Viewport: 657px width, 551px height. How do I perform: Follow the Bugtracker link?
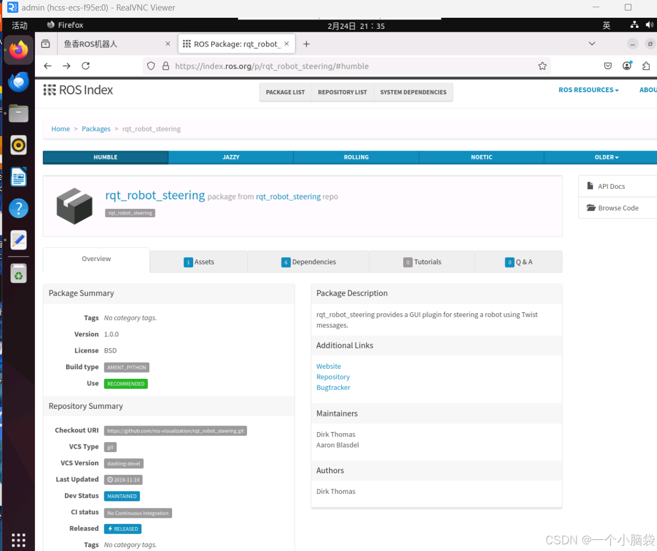(333, 388)
